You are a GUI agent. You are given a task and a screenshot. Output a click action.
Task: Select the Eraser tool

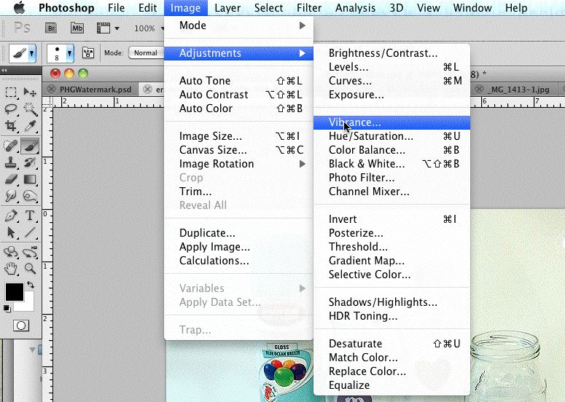(x=11, y=179)
